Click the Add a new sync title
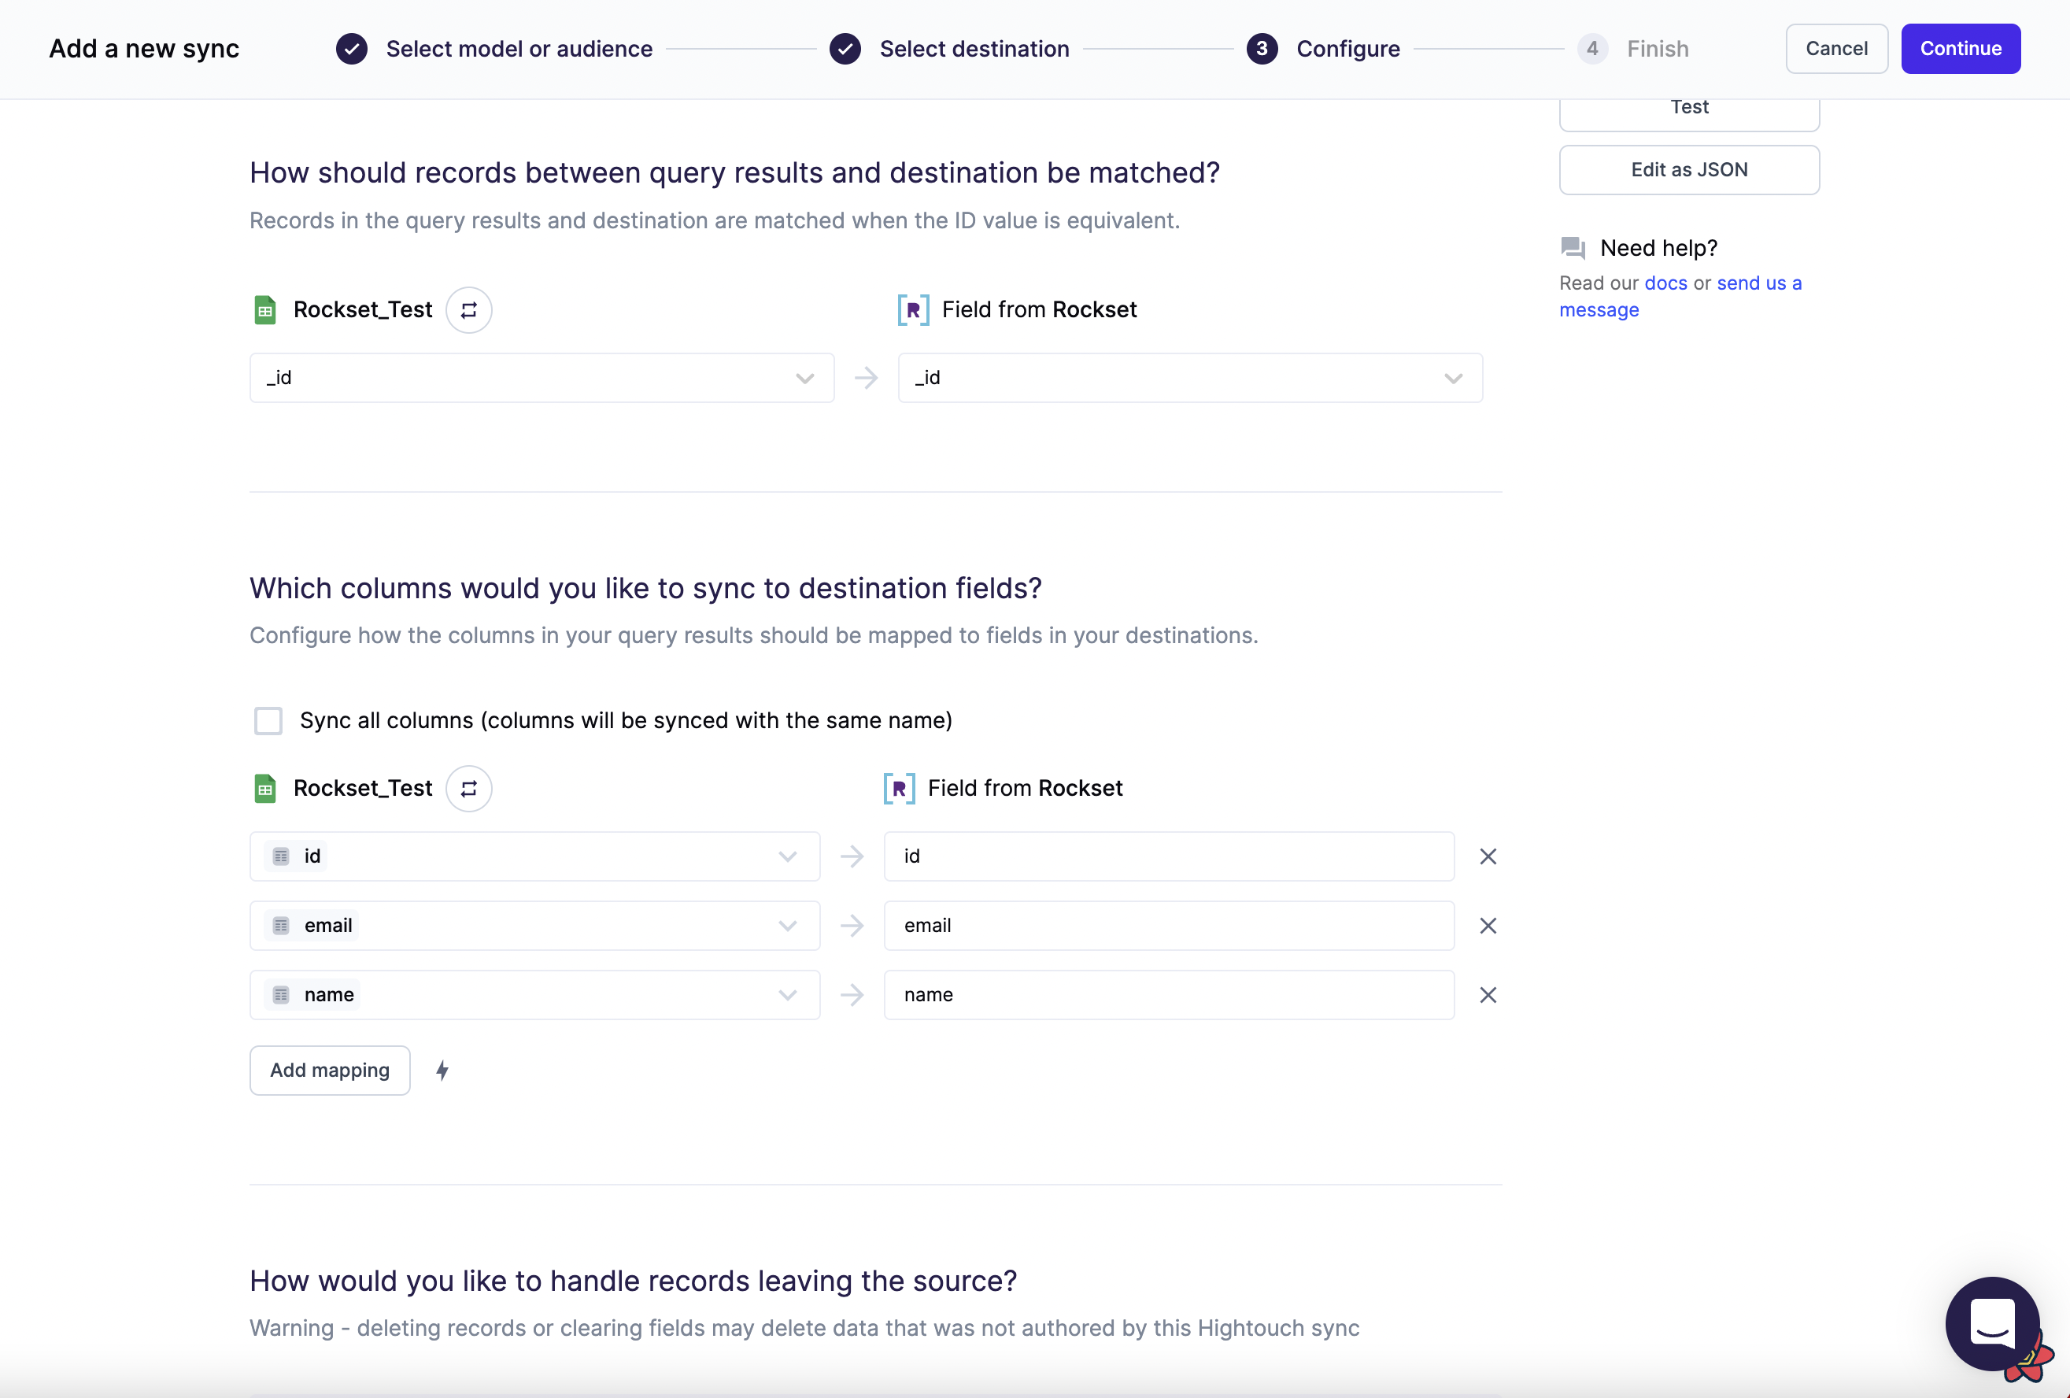 point(144,49)
